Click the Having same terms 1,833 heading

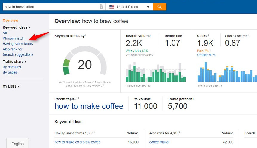coord(74,133)
